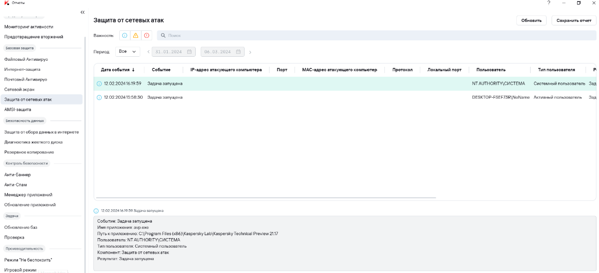Open Режим "Не беспокоить" report
This screenshot has width=599, height=273.
[x=28, y=260]
